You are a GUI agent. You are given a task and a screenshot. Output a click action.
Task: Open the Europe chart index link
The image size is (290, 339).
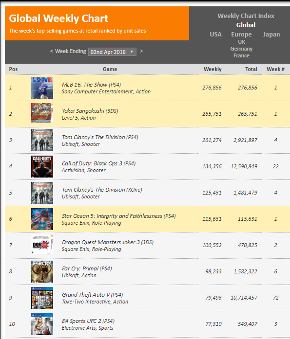point(241,35)
